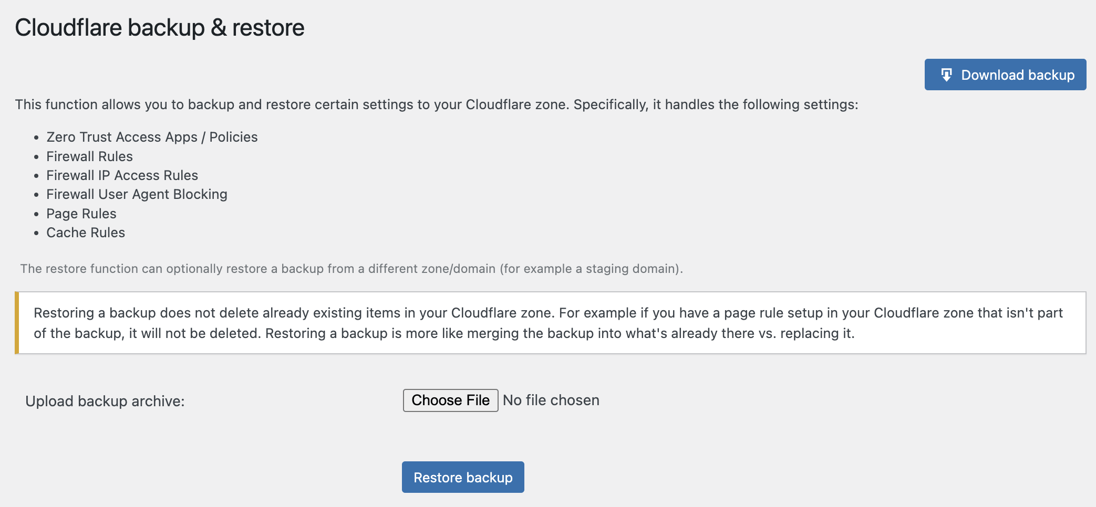The width and height of the screenshot is (1096, 507).
Task: Click the yellow-bordered warning notice box
Action: point(550,323)
